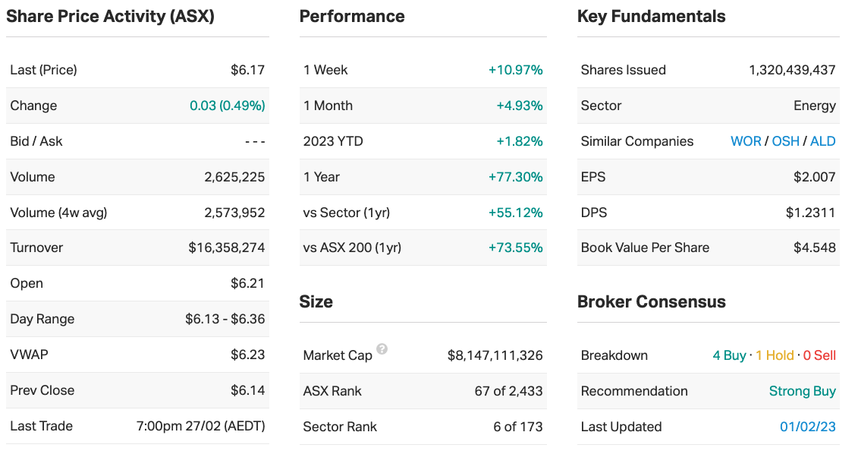Click the Broker Consensus heading
This screenshot has height=451, width=858.
click(x=651, y=302)
